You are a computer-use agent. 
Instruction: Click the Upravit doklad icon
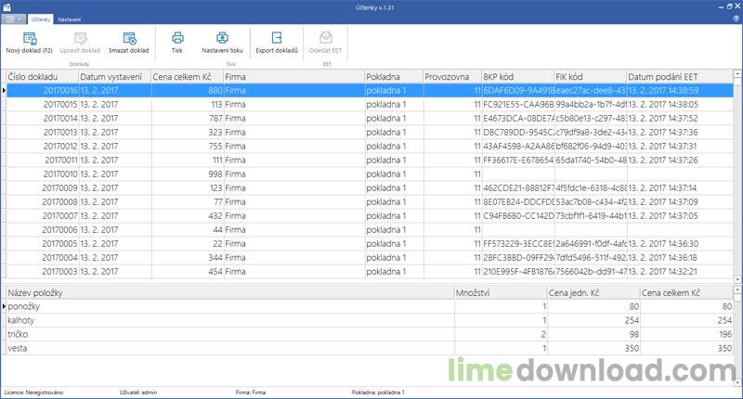(79, 39)
